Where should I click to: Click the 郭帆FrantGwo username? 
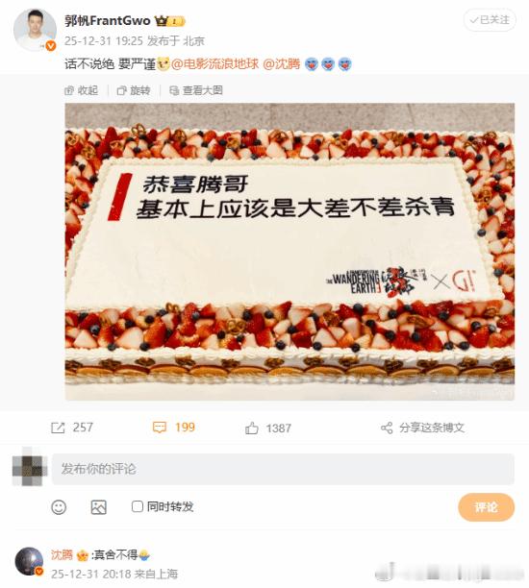108,20
